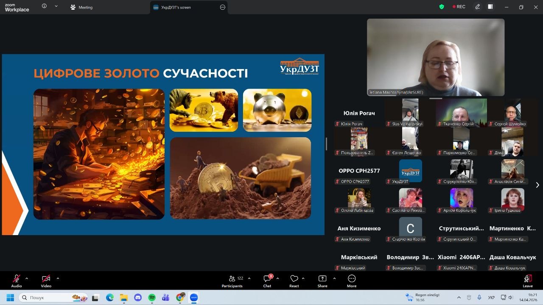This screenshot has width=543, height=305.
Task: Stop video using the Video camera icon
Action: pos(46,277)
